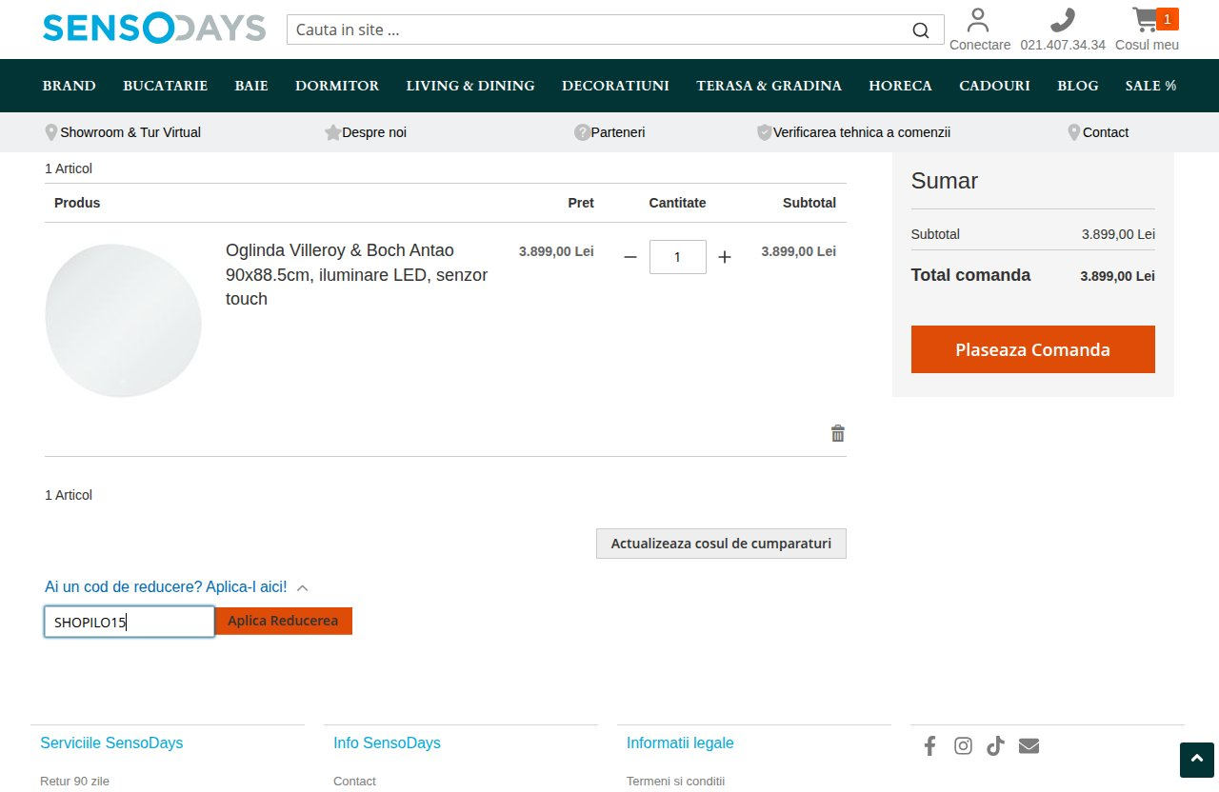
Task: Click the Parteneri link
Action: (x=618, y=132)
